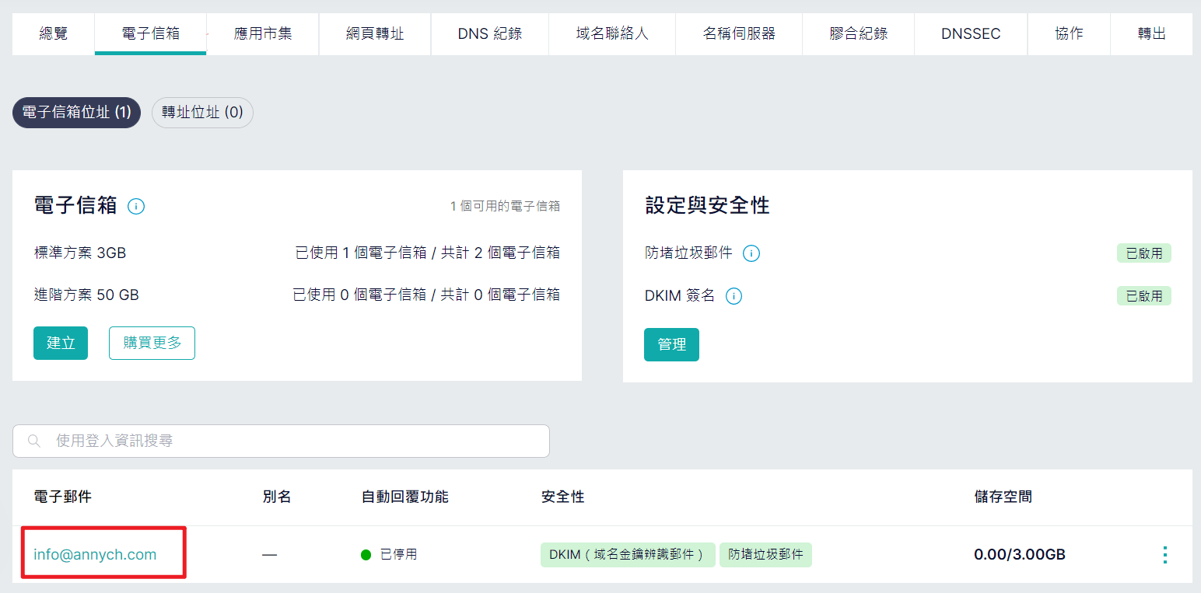1201x593 pixels.
Task: Click the 標準方案 3GB label
Action: [80, 253]
